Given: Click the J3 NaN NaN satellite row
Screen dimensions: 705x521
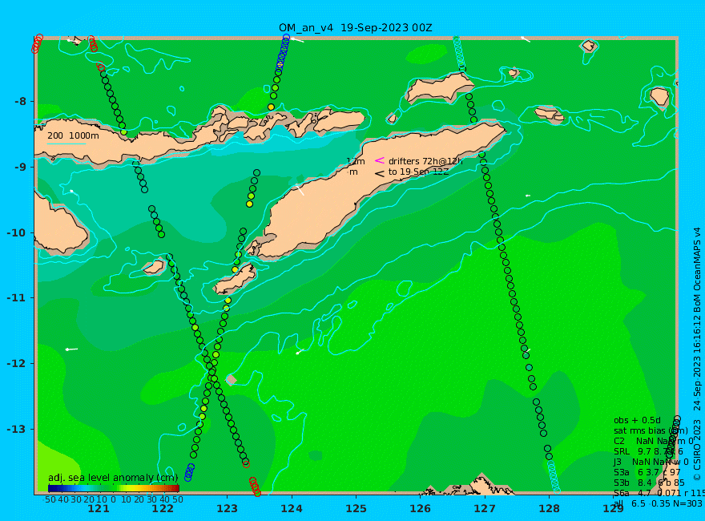Looking at the screenshot, I should click(x=651, y=462).
